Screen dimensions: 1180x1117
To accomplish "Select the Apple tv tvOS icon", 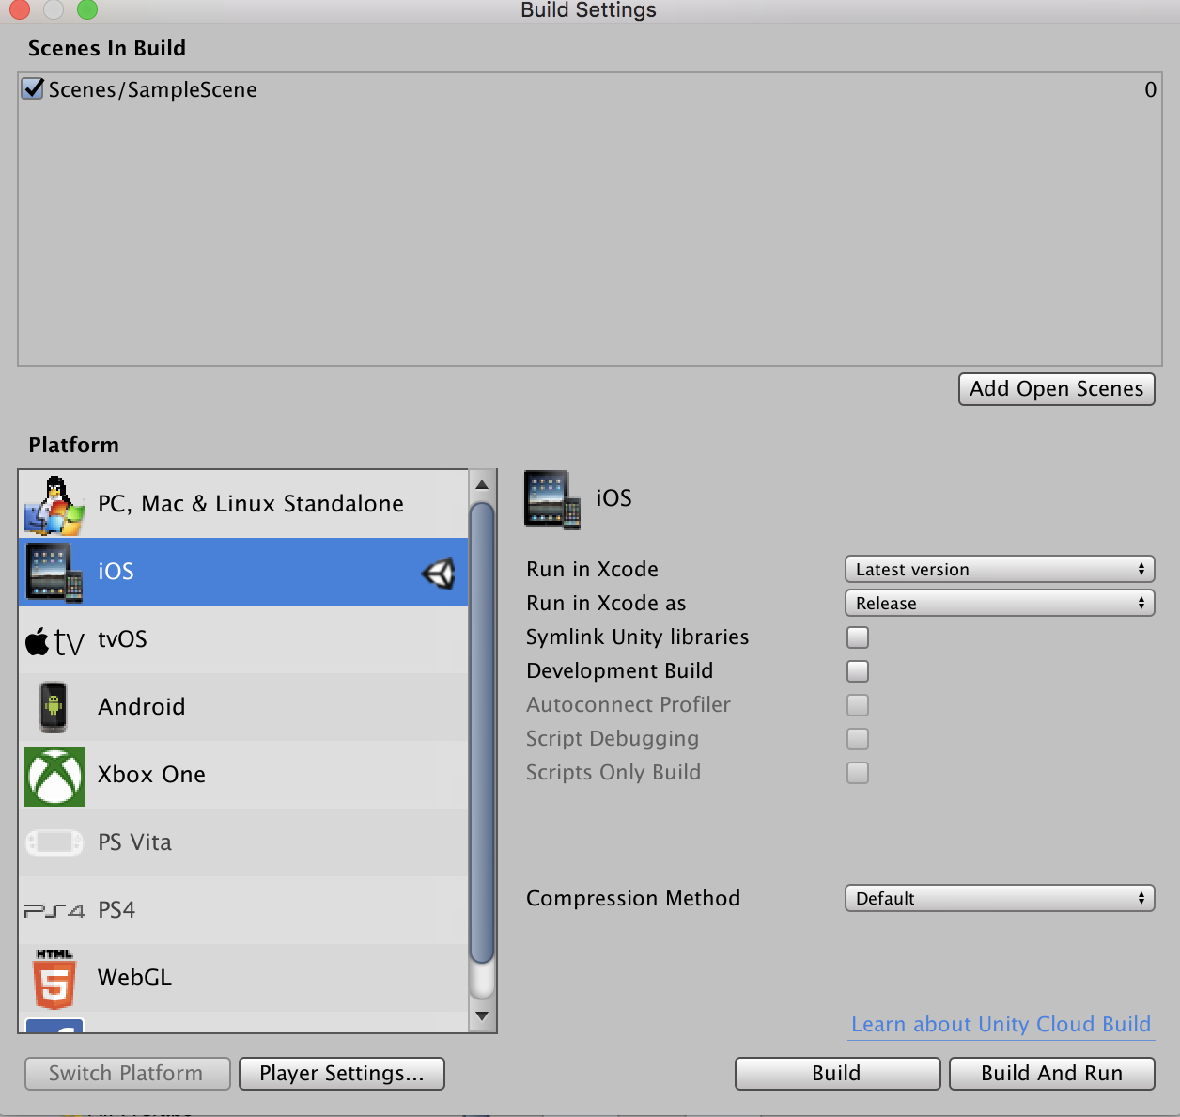I will tap(54, 642).
